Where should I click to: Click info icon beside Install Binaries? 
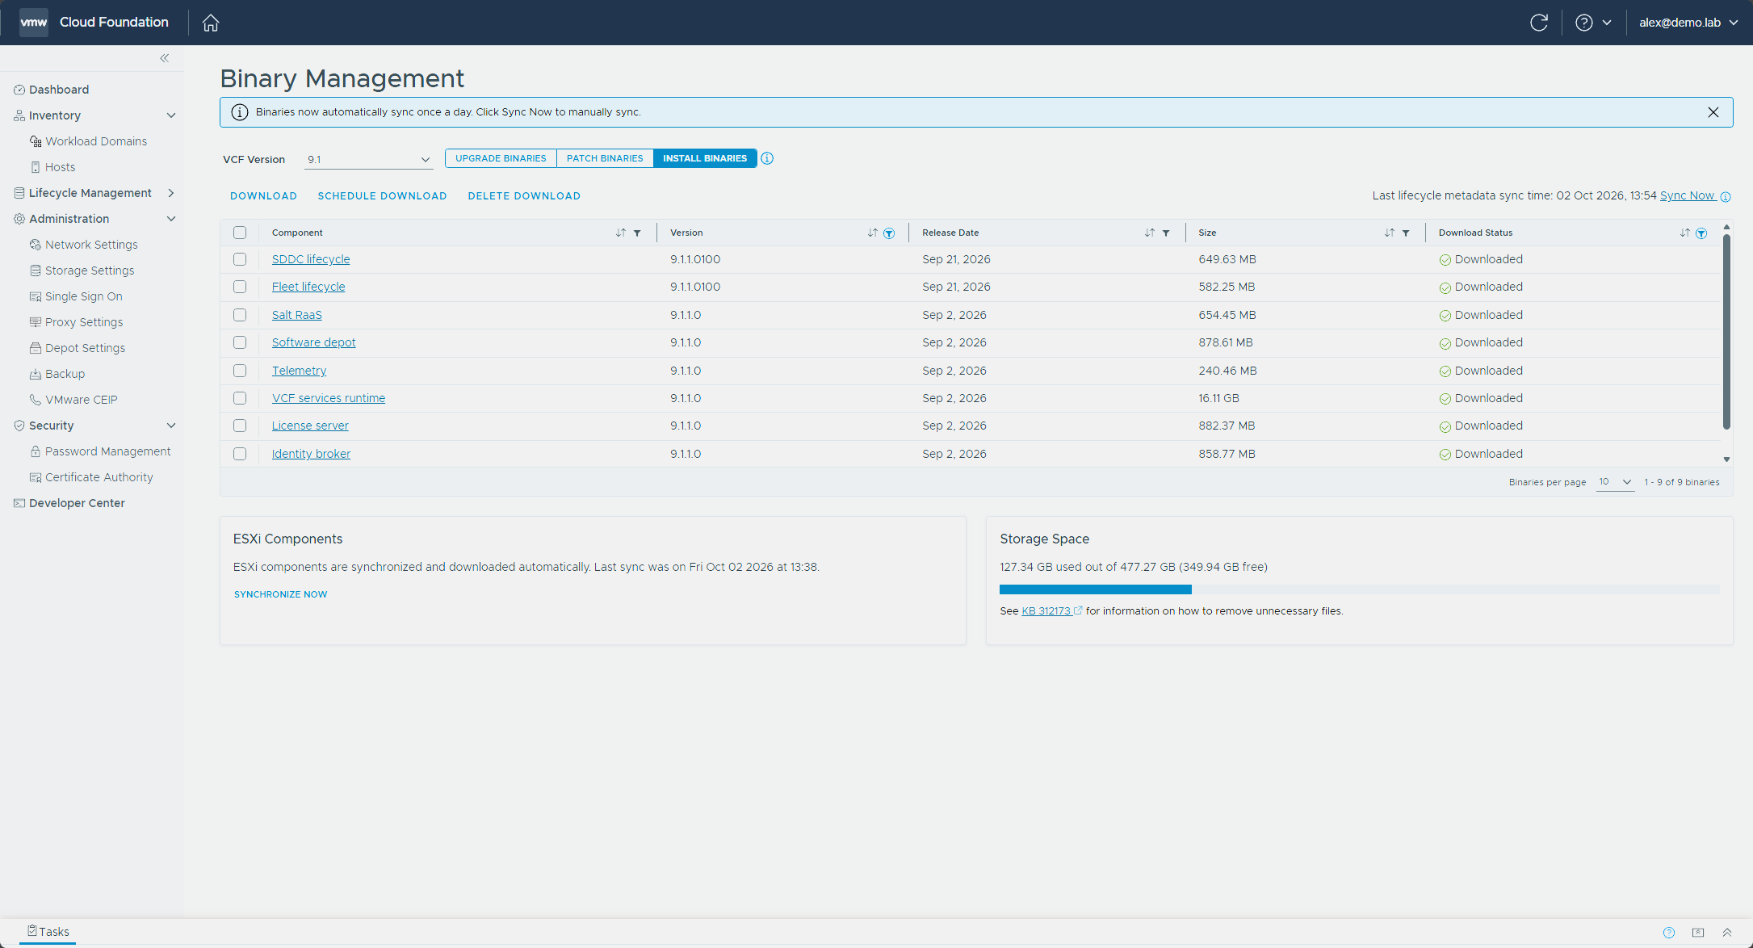click(767, 158)
